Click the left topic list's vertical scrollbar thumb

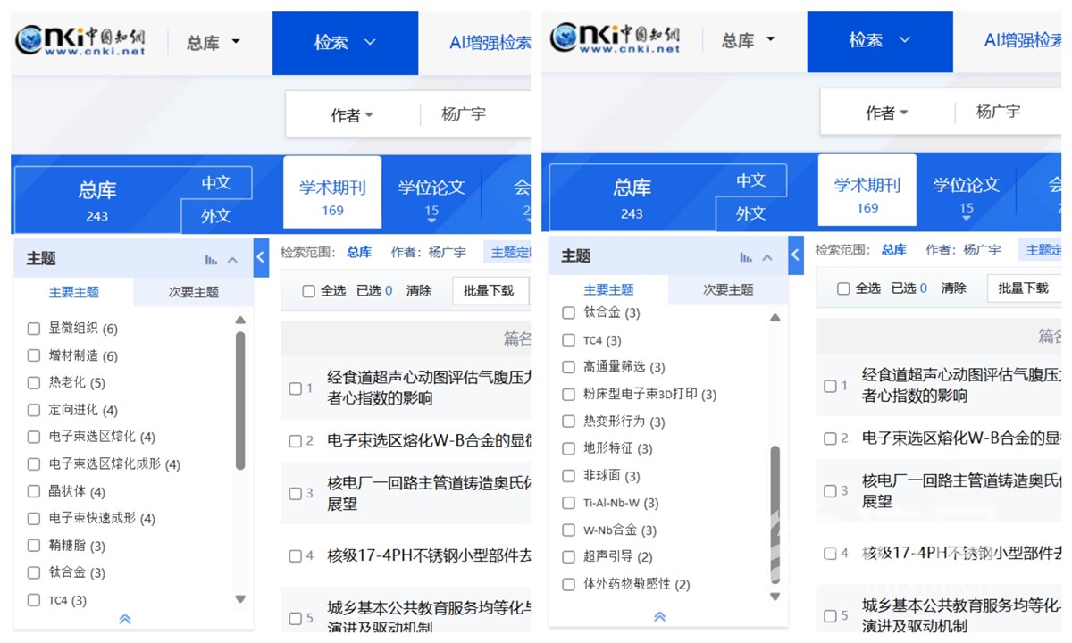(x=239, y=400)
